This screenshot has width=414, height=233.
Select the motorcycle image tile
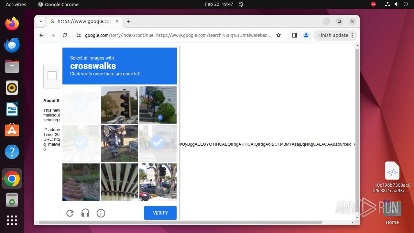tap(119, 143)
